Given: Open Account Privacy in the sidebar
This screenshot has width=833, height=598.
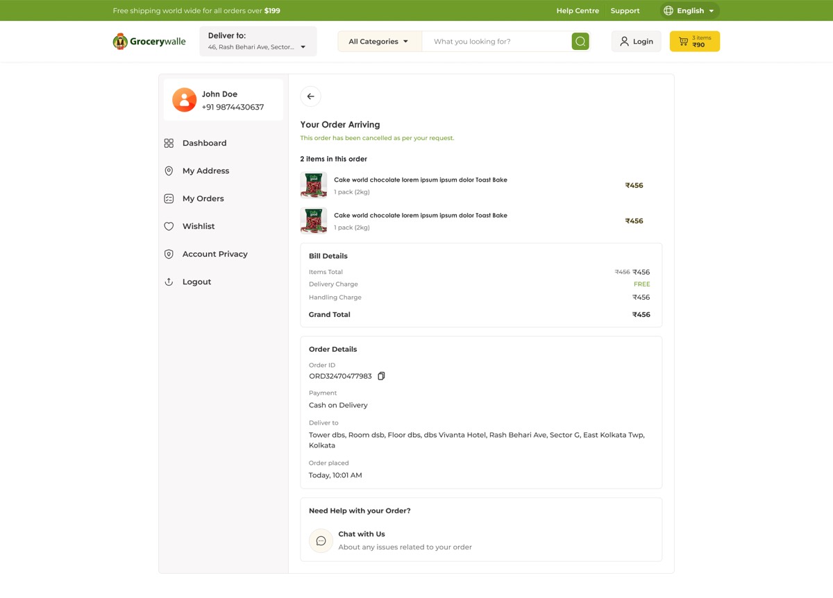Looking at the screenshot, I should pyautogui.click(x=214, y=254).
